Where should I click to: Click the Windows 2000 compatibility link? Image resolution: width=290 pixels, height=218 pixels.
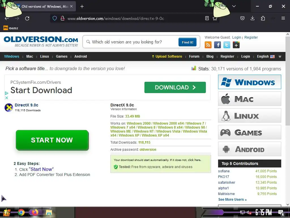pos(139,123)
